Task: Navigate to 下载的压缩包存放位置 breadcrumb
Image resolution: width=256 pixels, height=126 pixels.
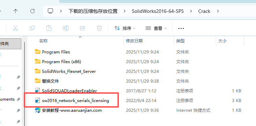Action: [93, 11]
